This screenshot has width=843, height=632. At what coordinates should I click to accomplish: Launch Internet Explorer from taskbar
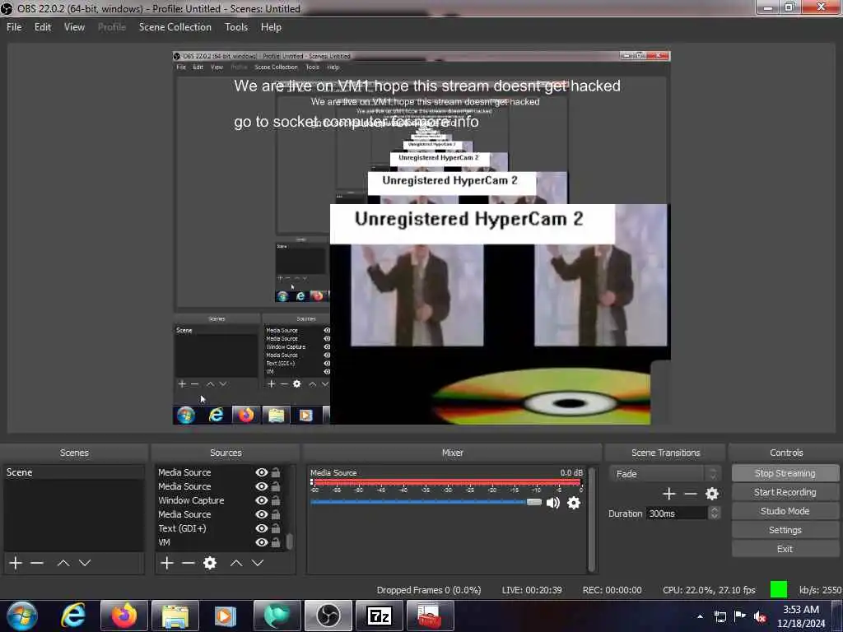73,616
